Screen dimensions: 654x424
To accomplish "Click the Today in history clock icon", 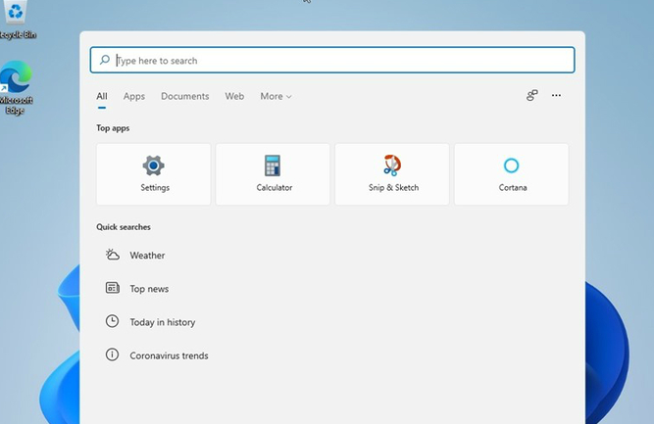I will point(112,321).
